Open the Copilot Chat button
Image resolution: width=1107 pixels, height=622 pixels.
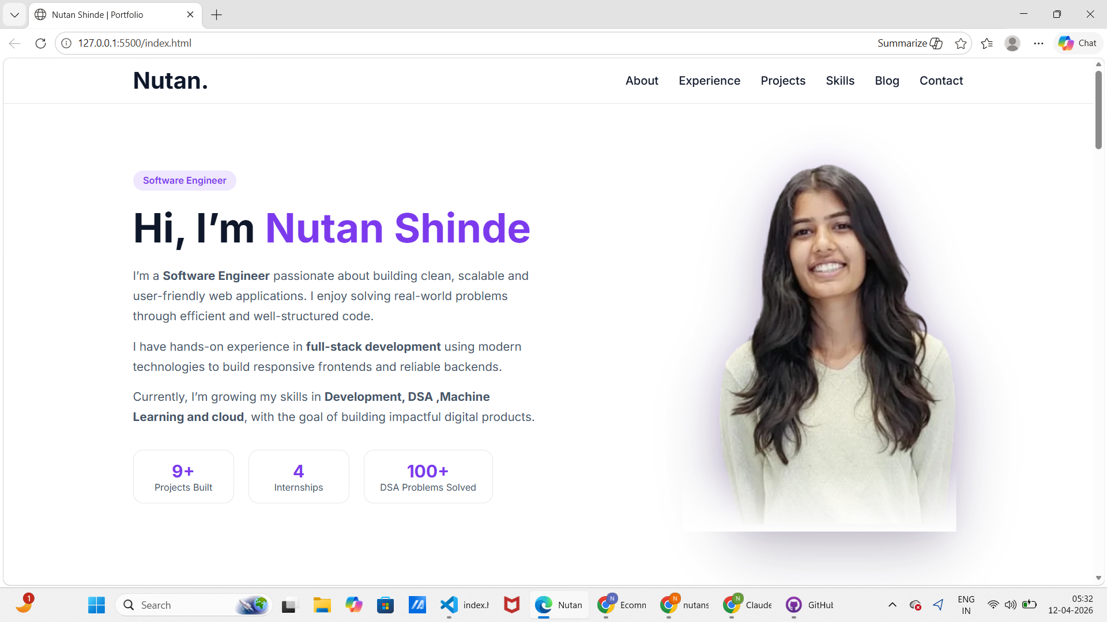[x=1078, y=43]
